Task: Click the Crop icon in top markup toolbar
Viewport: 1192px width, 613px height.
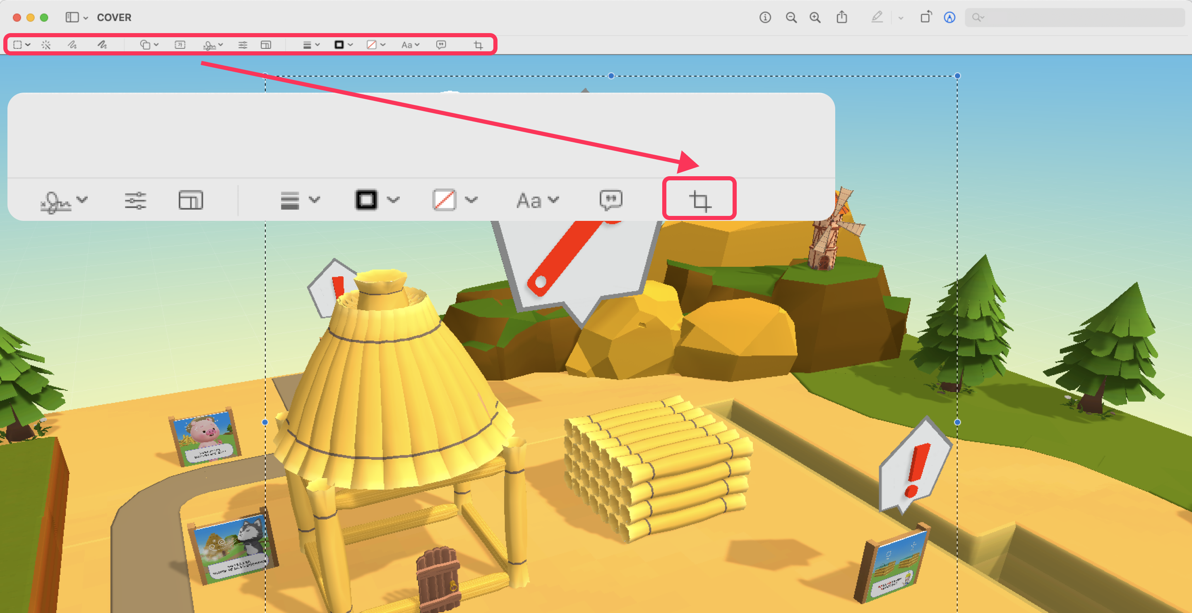Action: pos(478,45)
